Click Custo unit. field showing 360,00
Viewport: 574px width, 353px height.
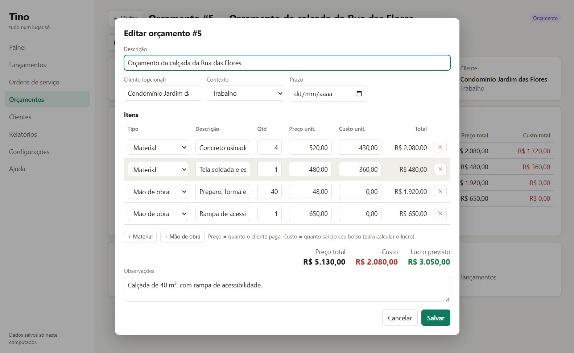click(x=360, y=169)
